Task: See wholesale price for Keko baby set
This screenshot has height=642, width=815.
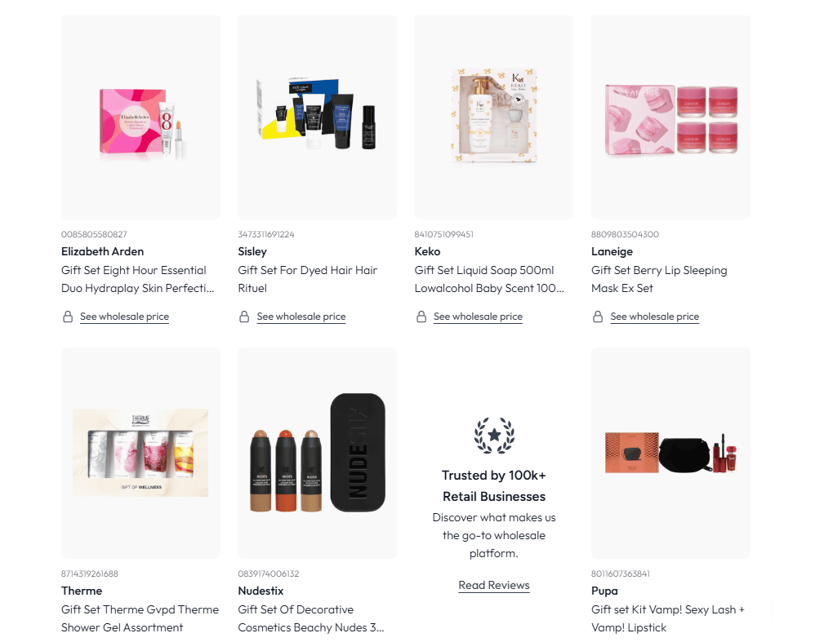Action: point(479,317)
